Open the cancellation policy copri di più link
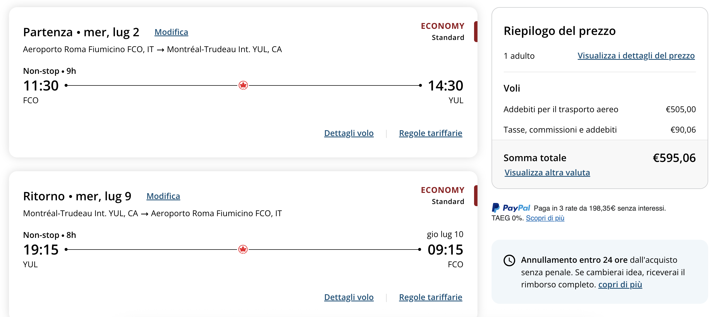Image resolution: width=723 pixels, height=317 pixels. [620, 284]
